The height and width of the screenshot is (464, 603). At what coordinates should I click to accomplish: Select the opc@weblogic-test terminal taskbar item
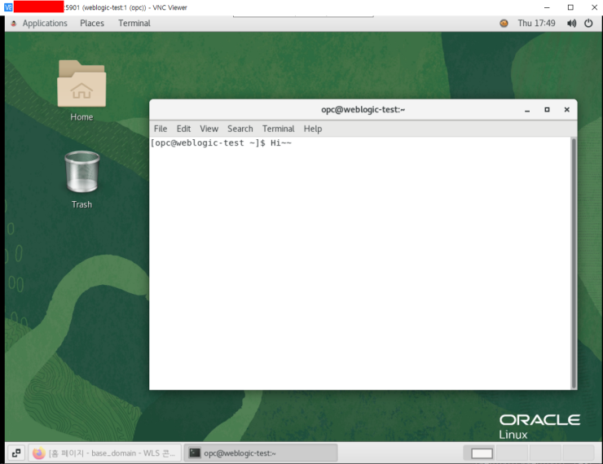pos(261,453)
